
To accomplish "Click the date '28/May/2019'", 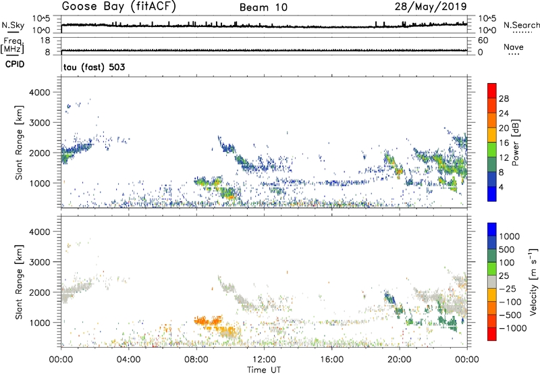I will (431, 7).
